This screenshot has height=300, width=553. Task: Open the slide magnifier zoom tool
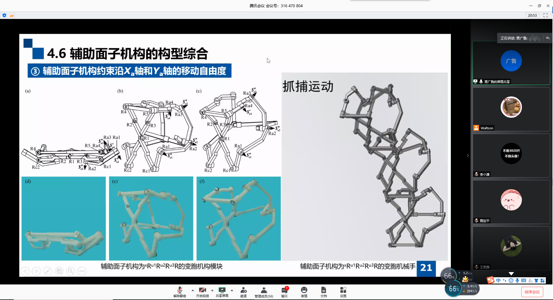[70, 271]
